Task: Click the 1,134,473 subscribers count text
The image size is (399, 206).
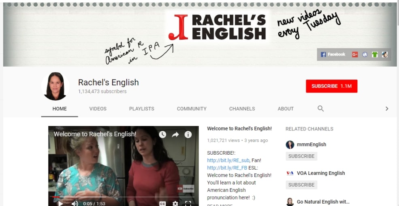Action: [x=102, y=92]
